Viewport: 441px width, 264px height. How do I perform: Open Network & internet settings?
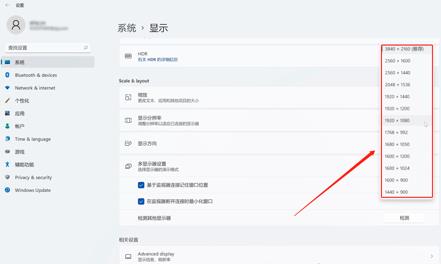coord(35,88)
